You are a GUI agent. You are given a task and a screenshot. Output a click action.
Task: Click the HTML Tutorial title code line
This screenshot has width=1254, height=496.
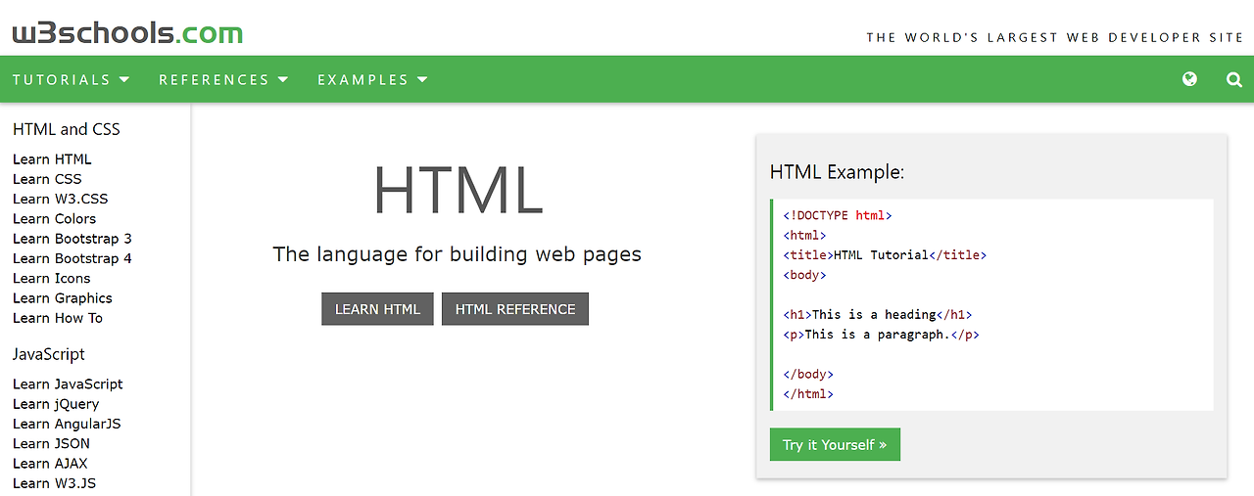pos(885,255)
